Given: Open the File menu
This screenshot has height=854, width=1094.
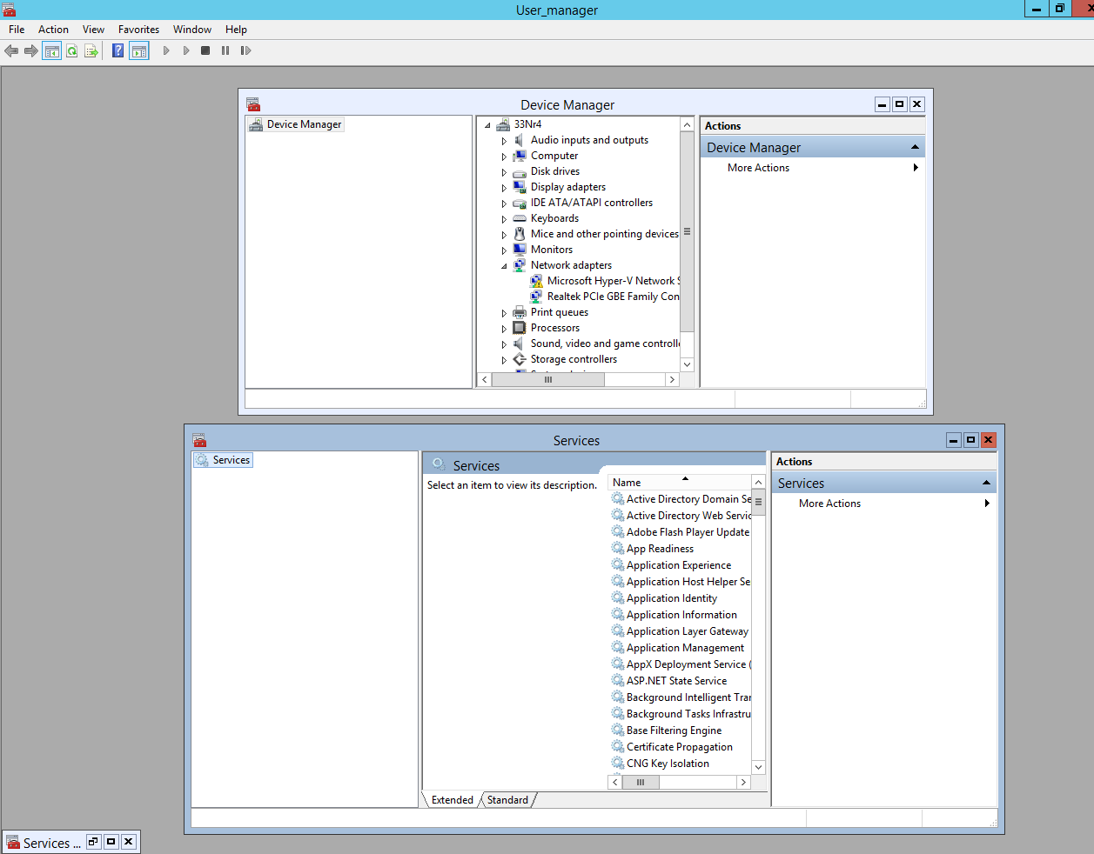Looking at the screenshot, I should [17, 30].
